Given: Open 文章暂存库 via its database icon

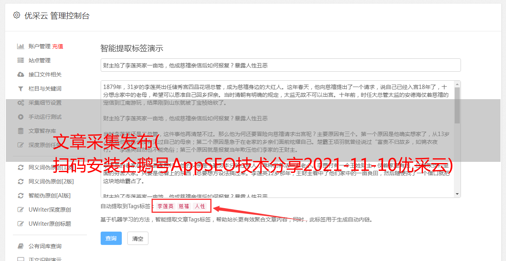Looking at the screenshot, I should tap(21, 131).
